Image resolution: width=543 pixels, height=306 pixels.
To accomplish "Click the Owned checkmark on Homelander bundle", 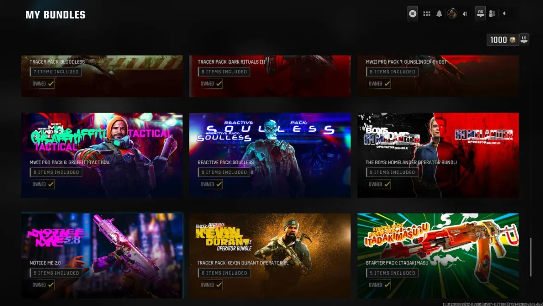I will click(387, 184).
